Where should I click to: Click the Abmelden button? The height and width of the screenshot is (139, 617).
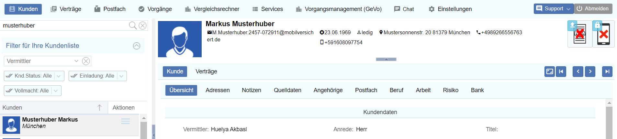pos(593,9)
